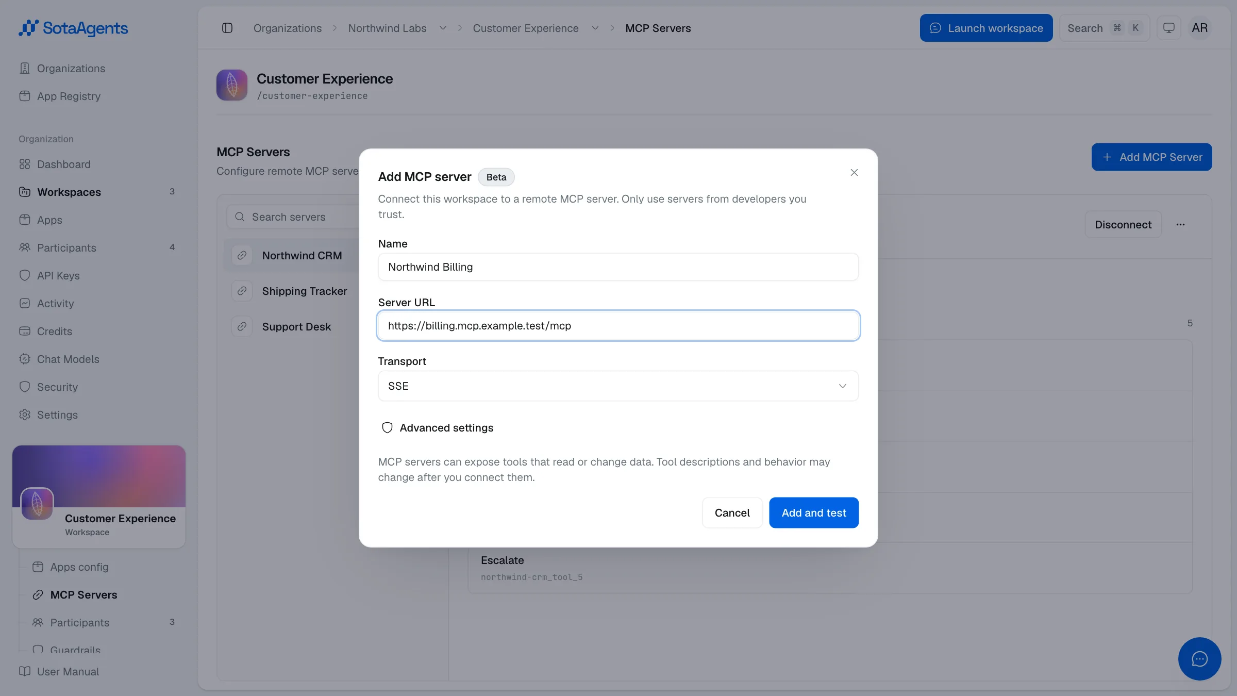
Task: Click Cancel in the dialog
Action: click(x=732, y=512)
